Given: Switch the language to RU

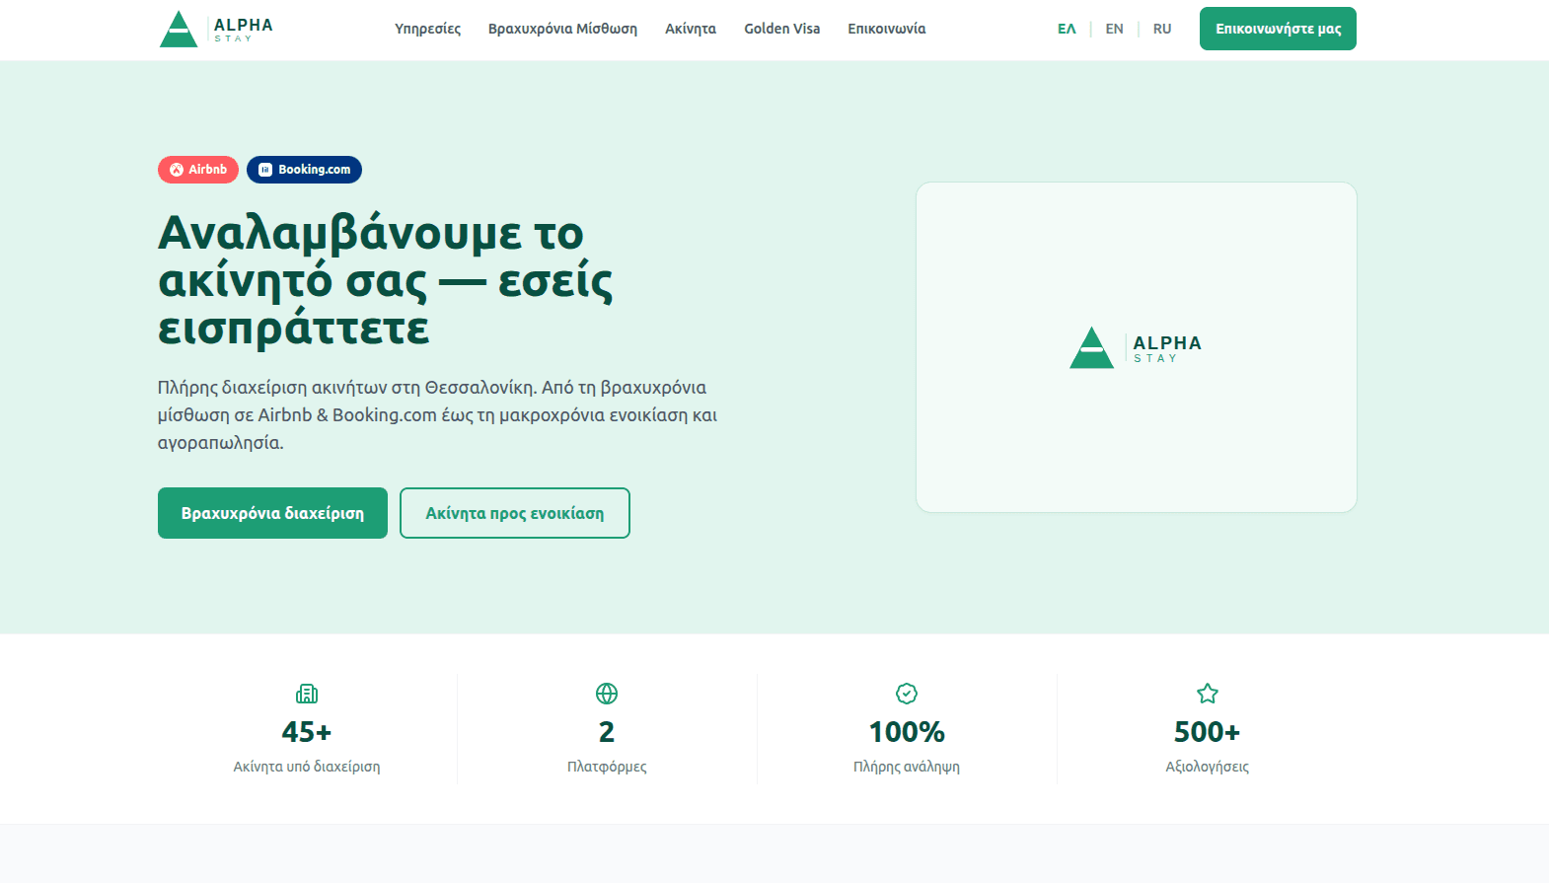Looking at the screenshot, I should click(1162, 29).
